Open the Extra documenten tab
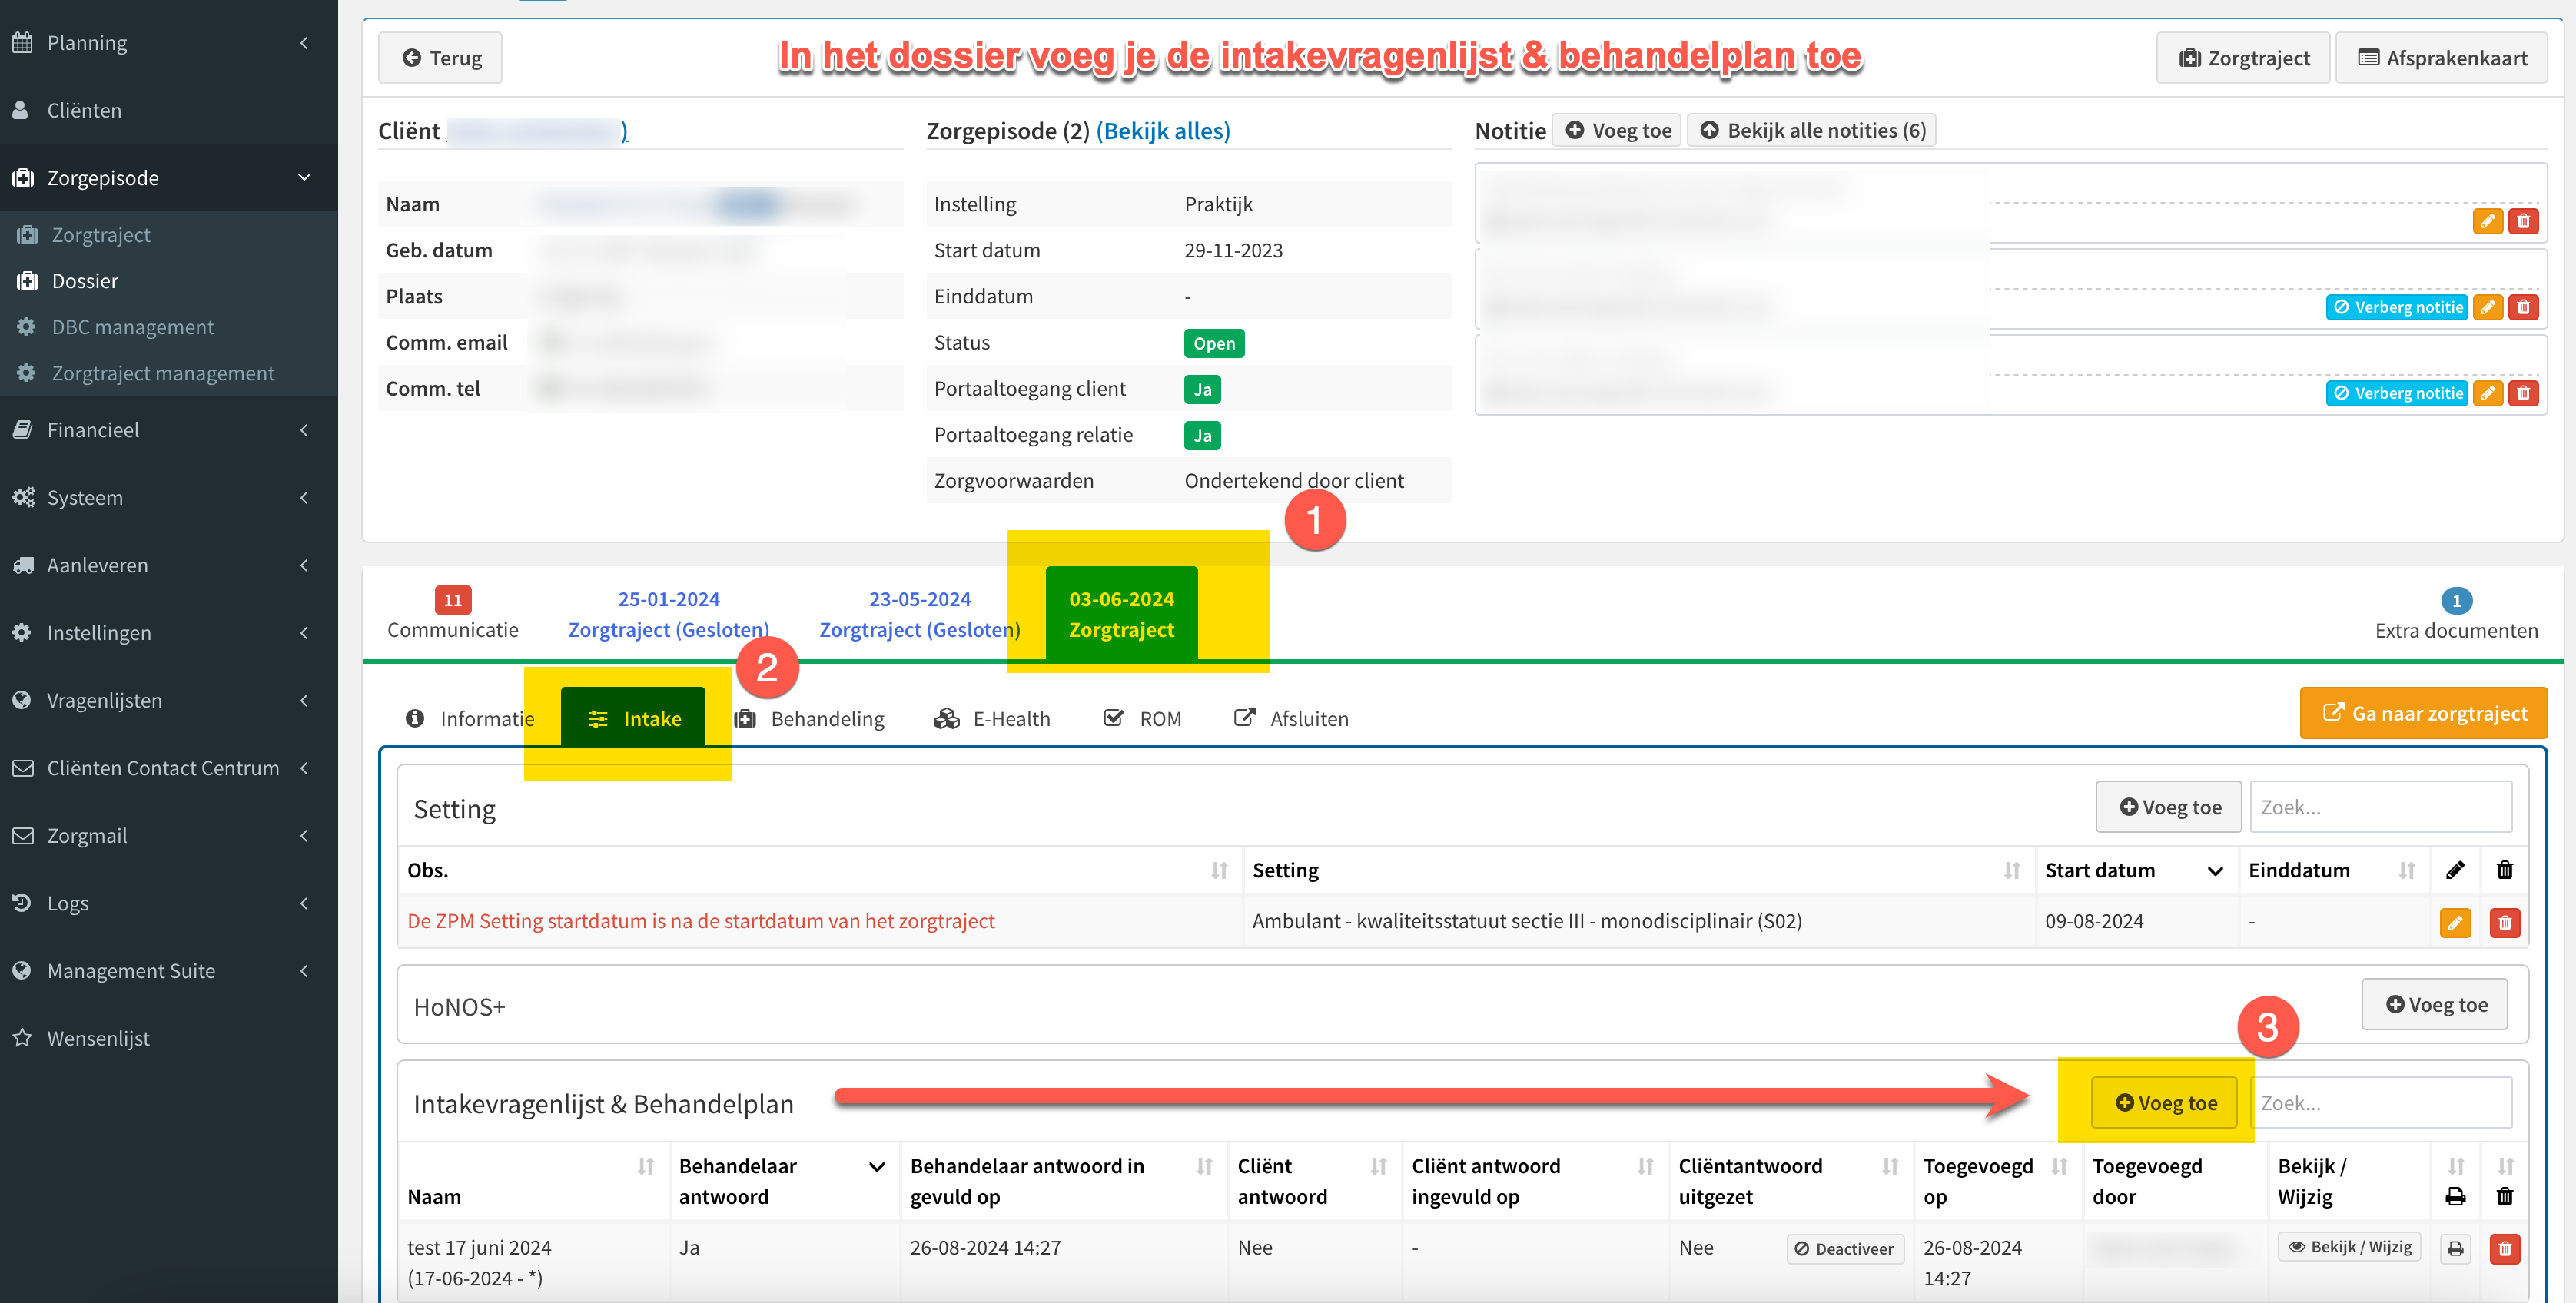Image resolution: width=2576 pixels, height=1303 pixels. [x=2456, y=615]
